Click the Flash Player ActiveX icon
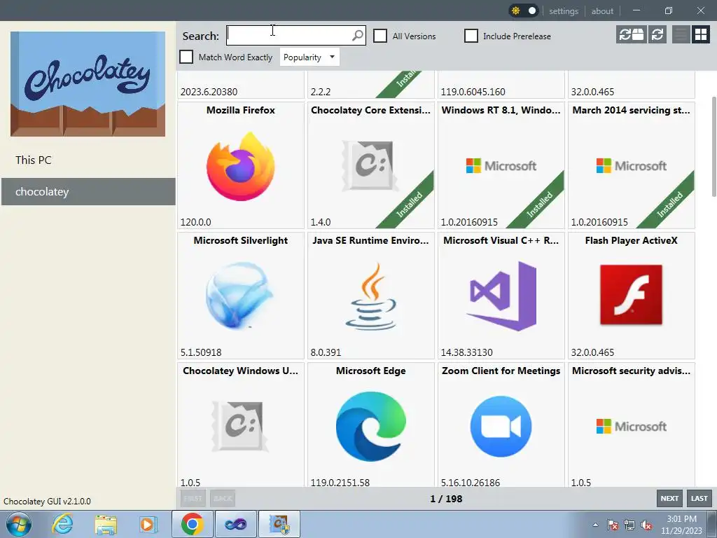 tap(631, 295)
